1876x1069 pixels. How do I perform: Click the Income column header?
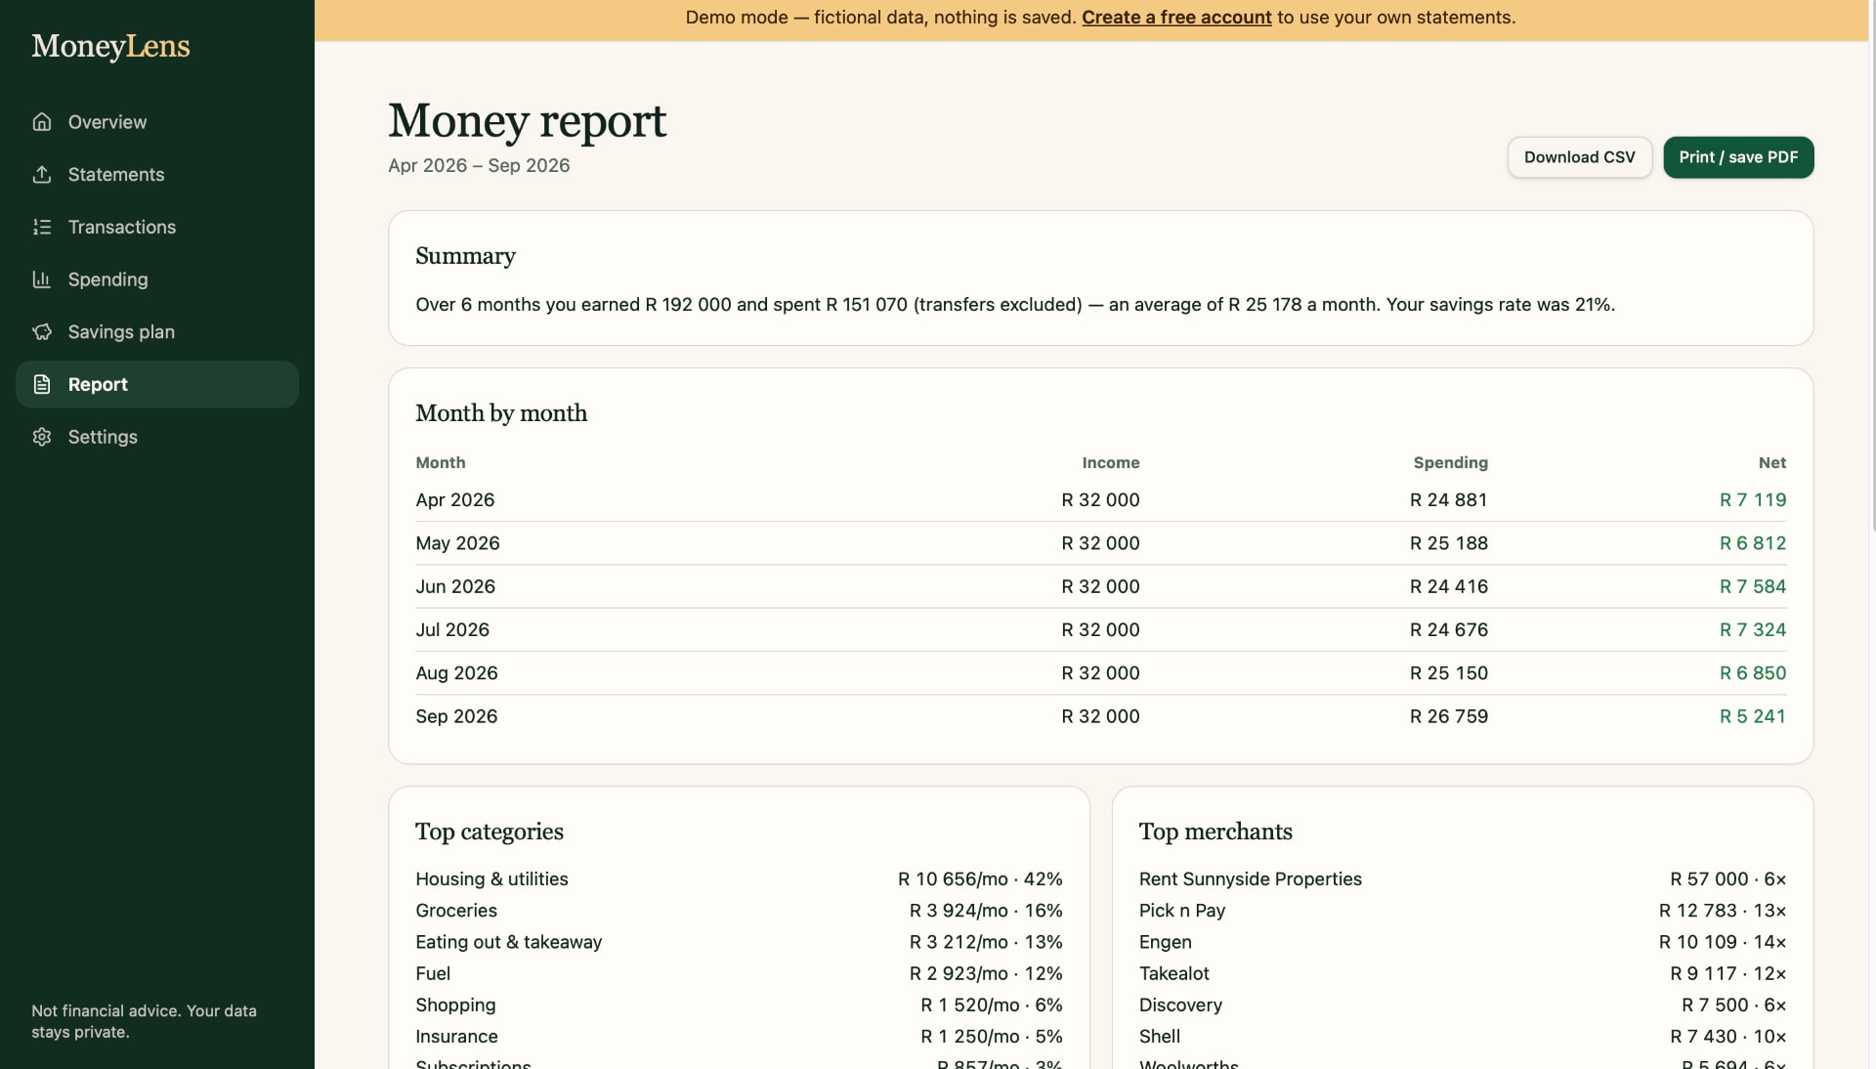[x=1110, y=463]
